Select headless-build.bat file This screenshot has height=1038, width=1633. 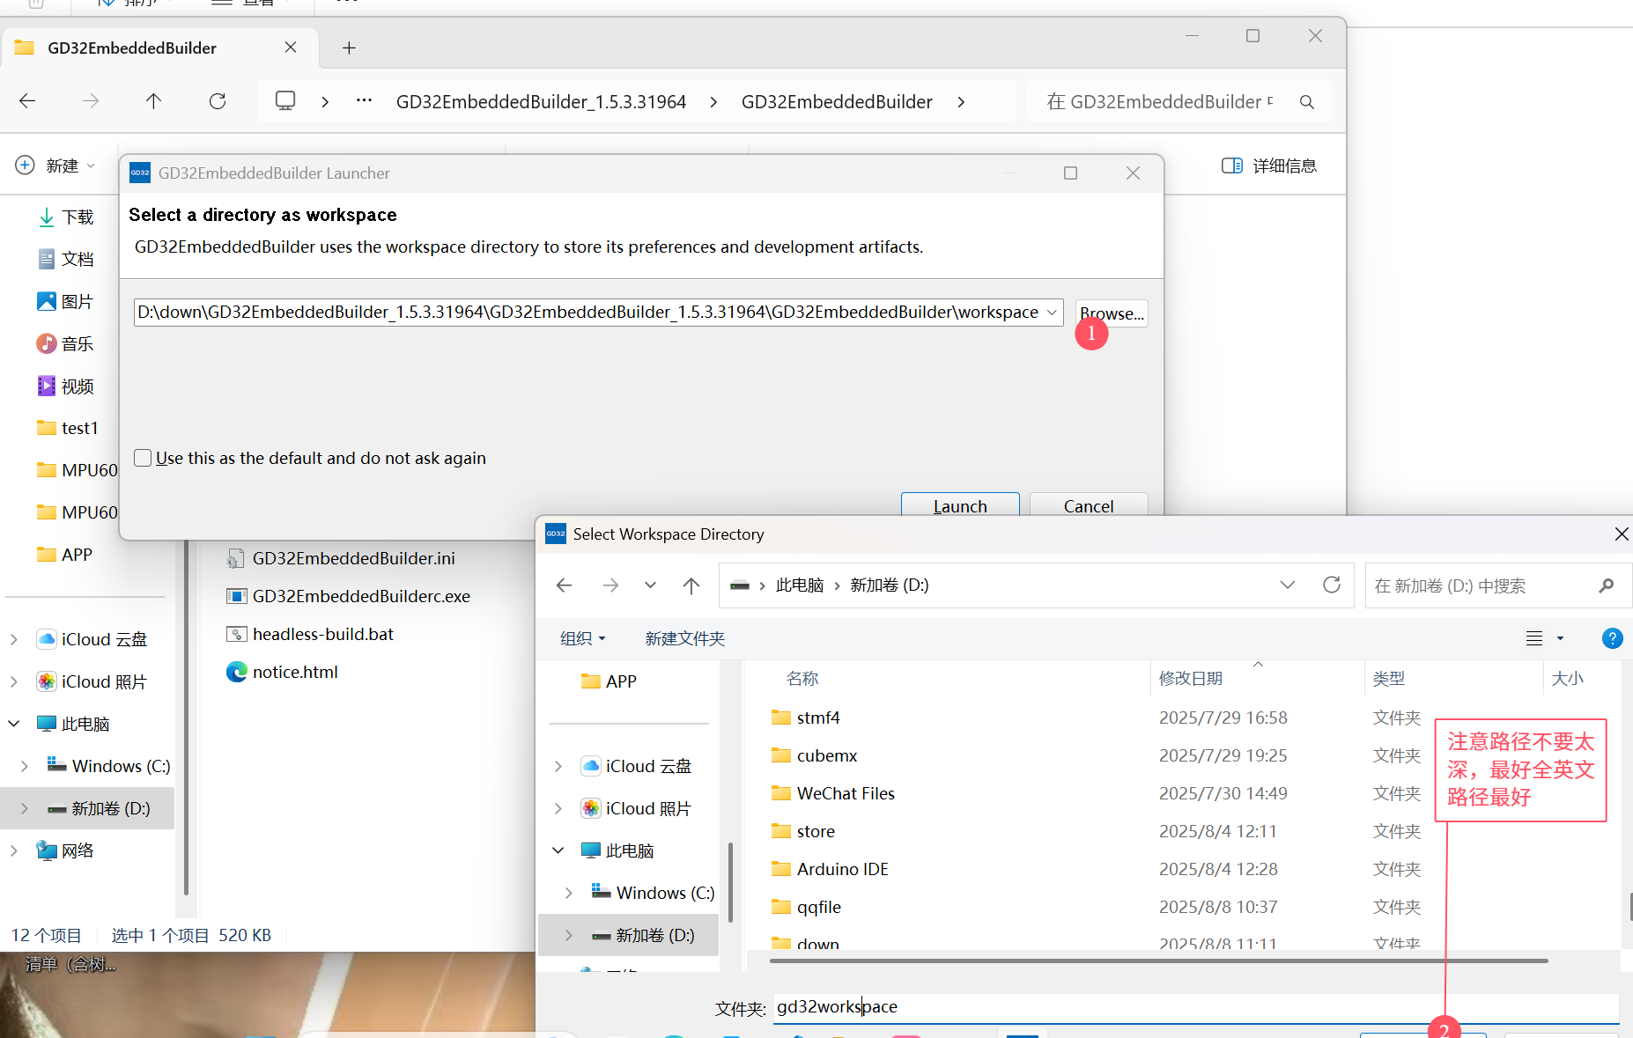click(310, 634)
